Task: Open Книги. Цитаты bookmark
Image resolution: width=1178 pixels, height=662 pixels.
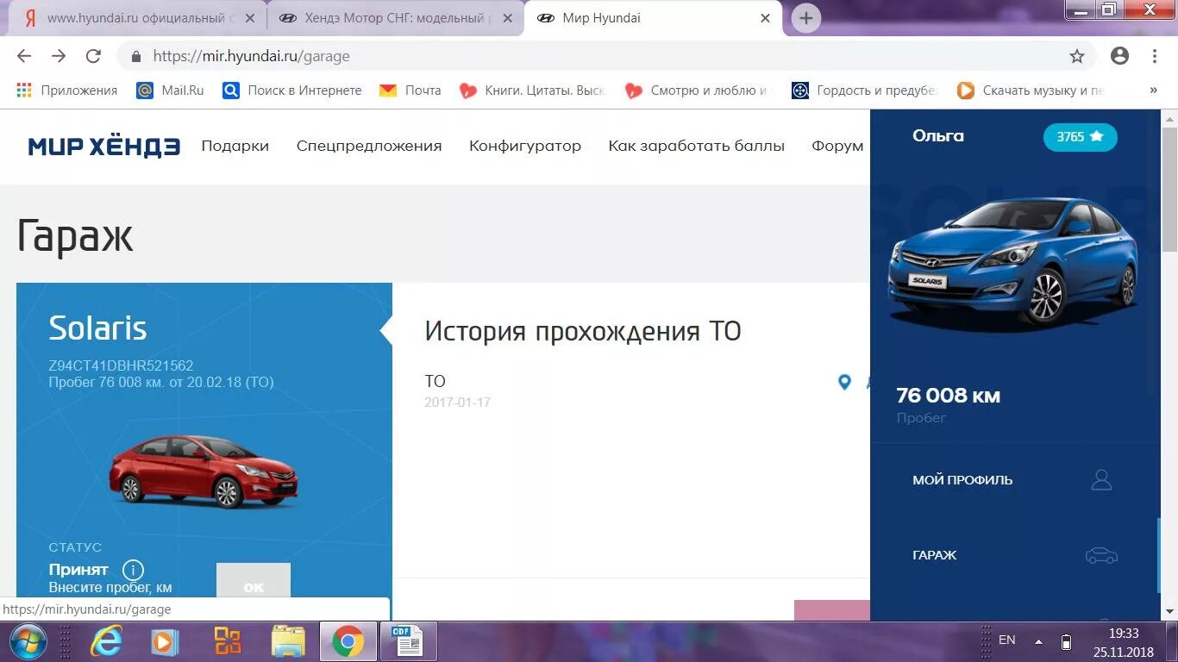Action: (x=532, y=90)
